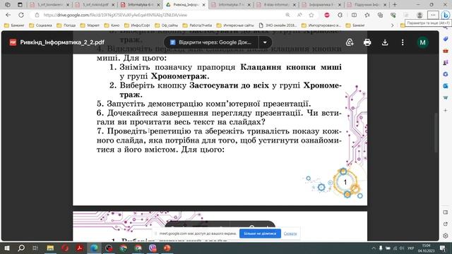Image resolution: width=452 pixels, height=254 pixels.
Task: Open the Google account avatar M
Action: (x=422, y=42)
